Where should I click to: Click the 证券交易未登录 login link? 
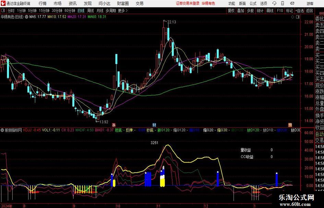[188, 3]
